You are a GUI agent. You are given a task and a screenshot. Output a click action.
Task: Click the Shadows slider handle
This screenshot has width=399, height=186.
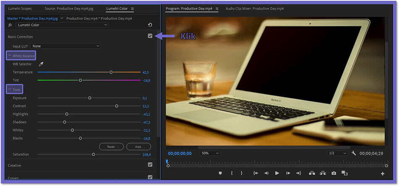point(65,122)
